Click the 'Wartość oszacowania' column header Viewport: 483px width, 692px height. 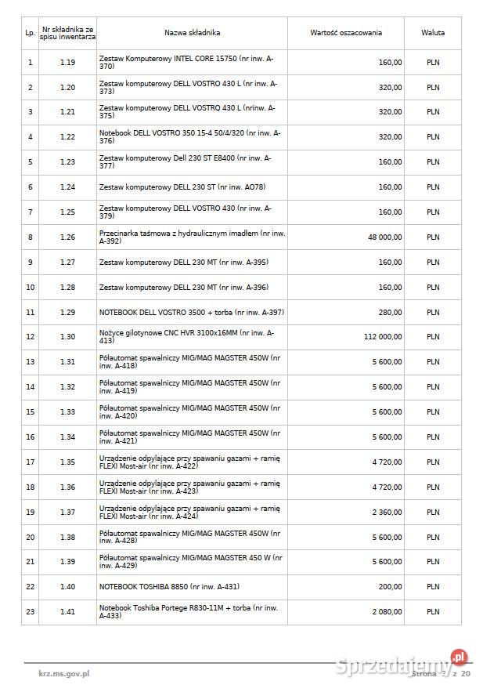(346, 33)
